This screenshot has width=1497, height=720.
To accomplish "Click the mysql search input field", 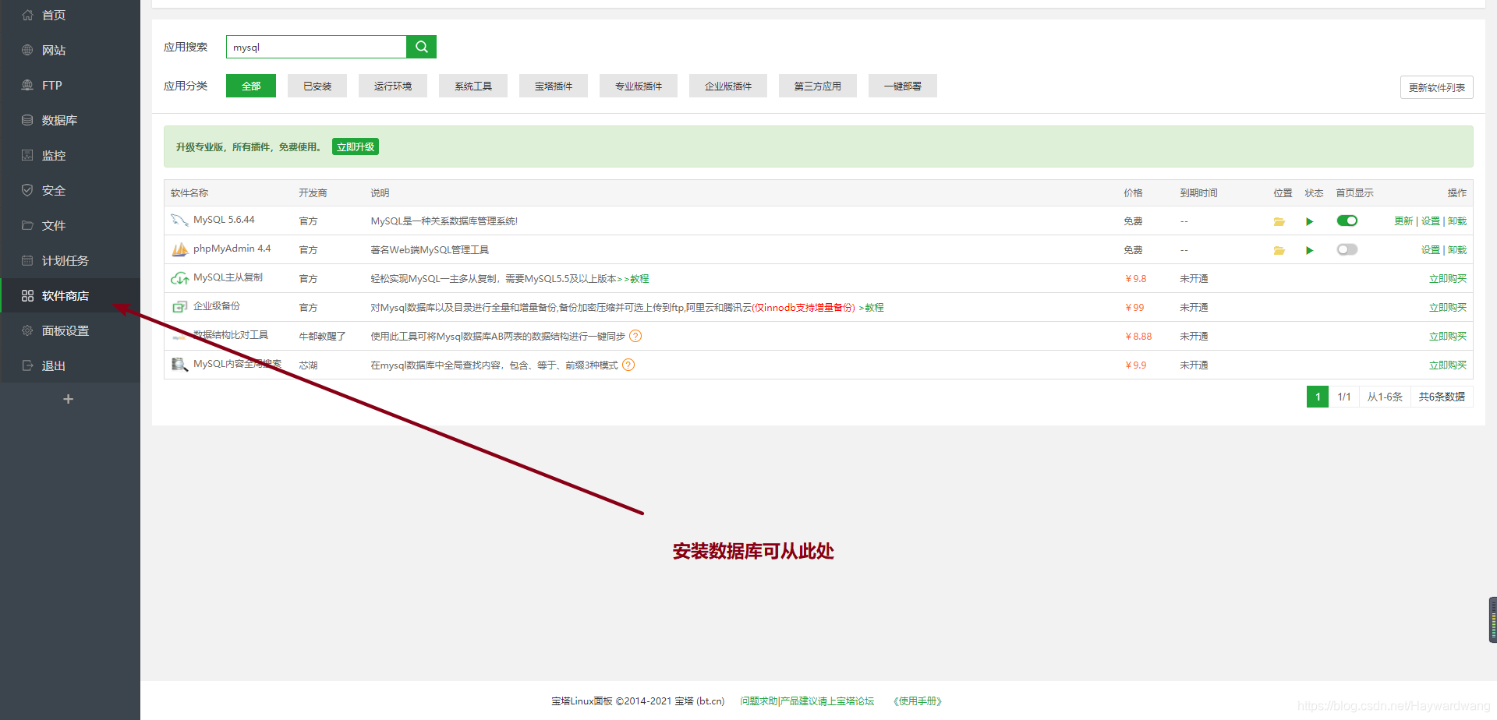I will [317, 47].
